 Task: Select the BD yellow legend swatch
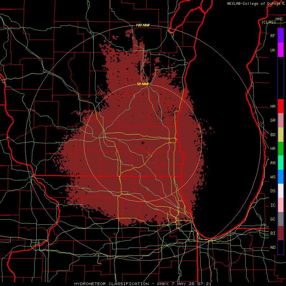(x=281, y=135)
